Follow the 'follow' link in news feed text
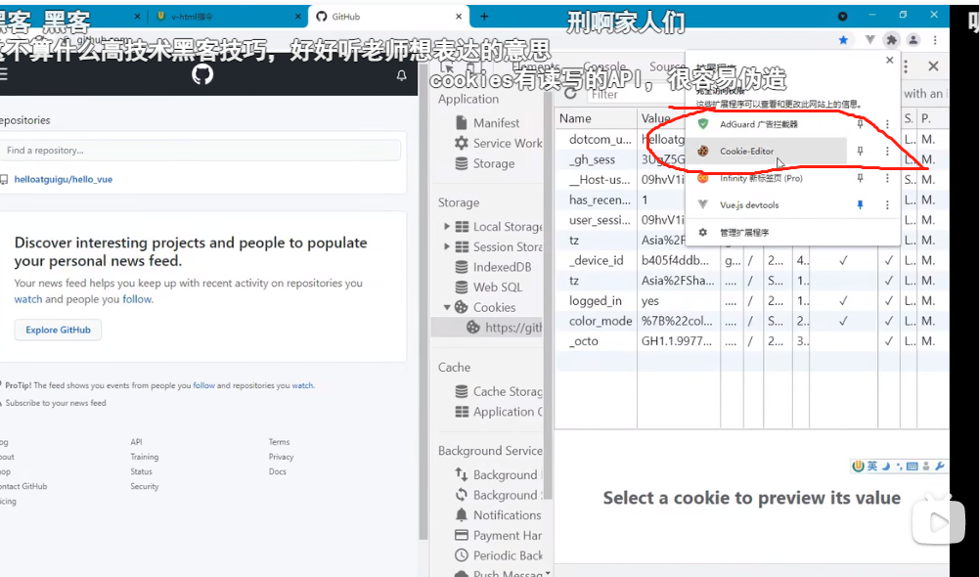 click(137, 299)
